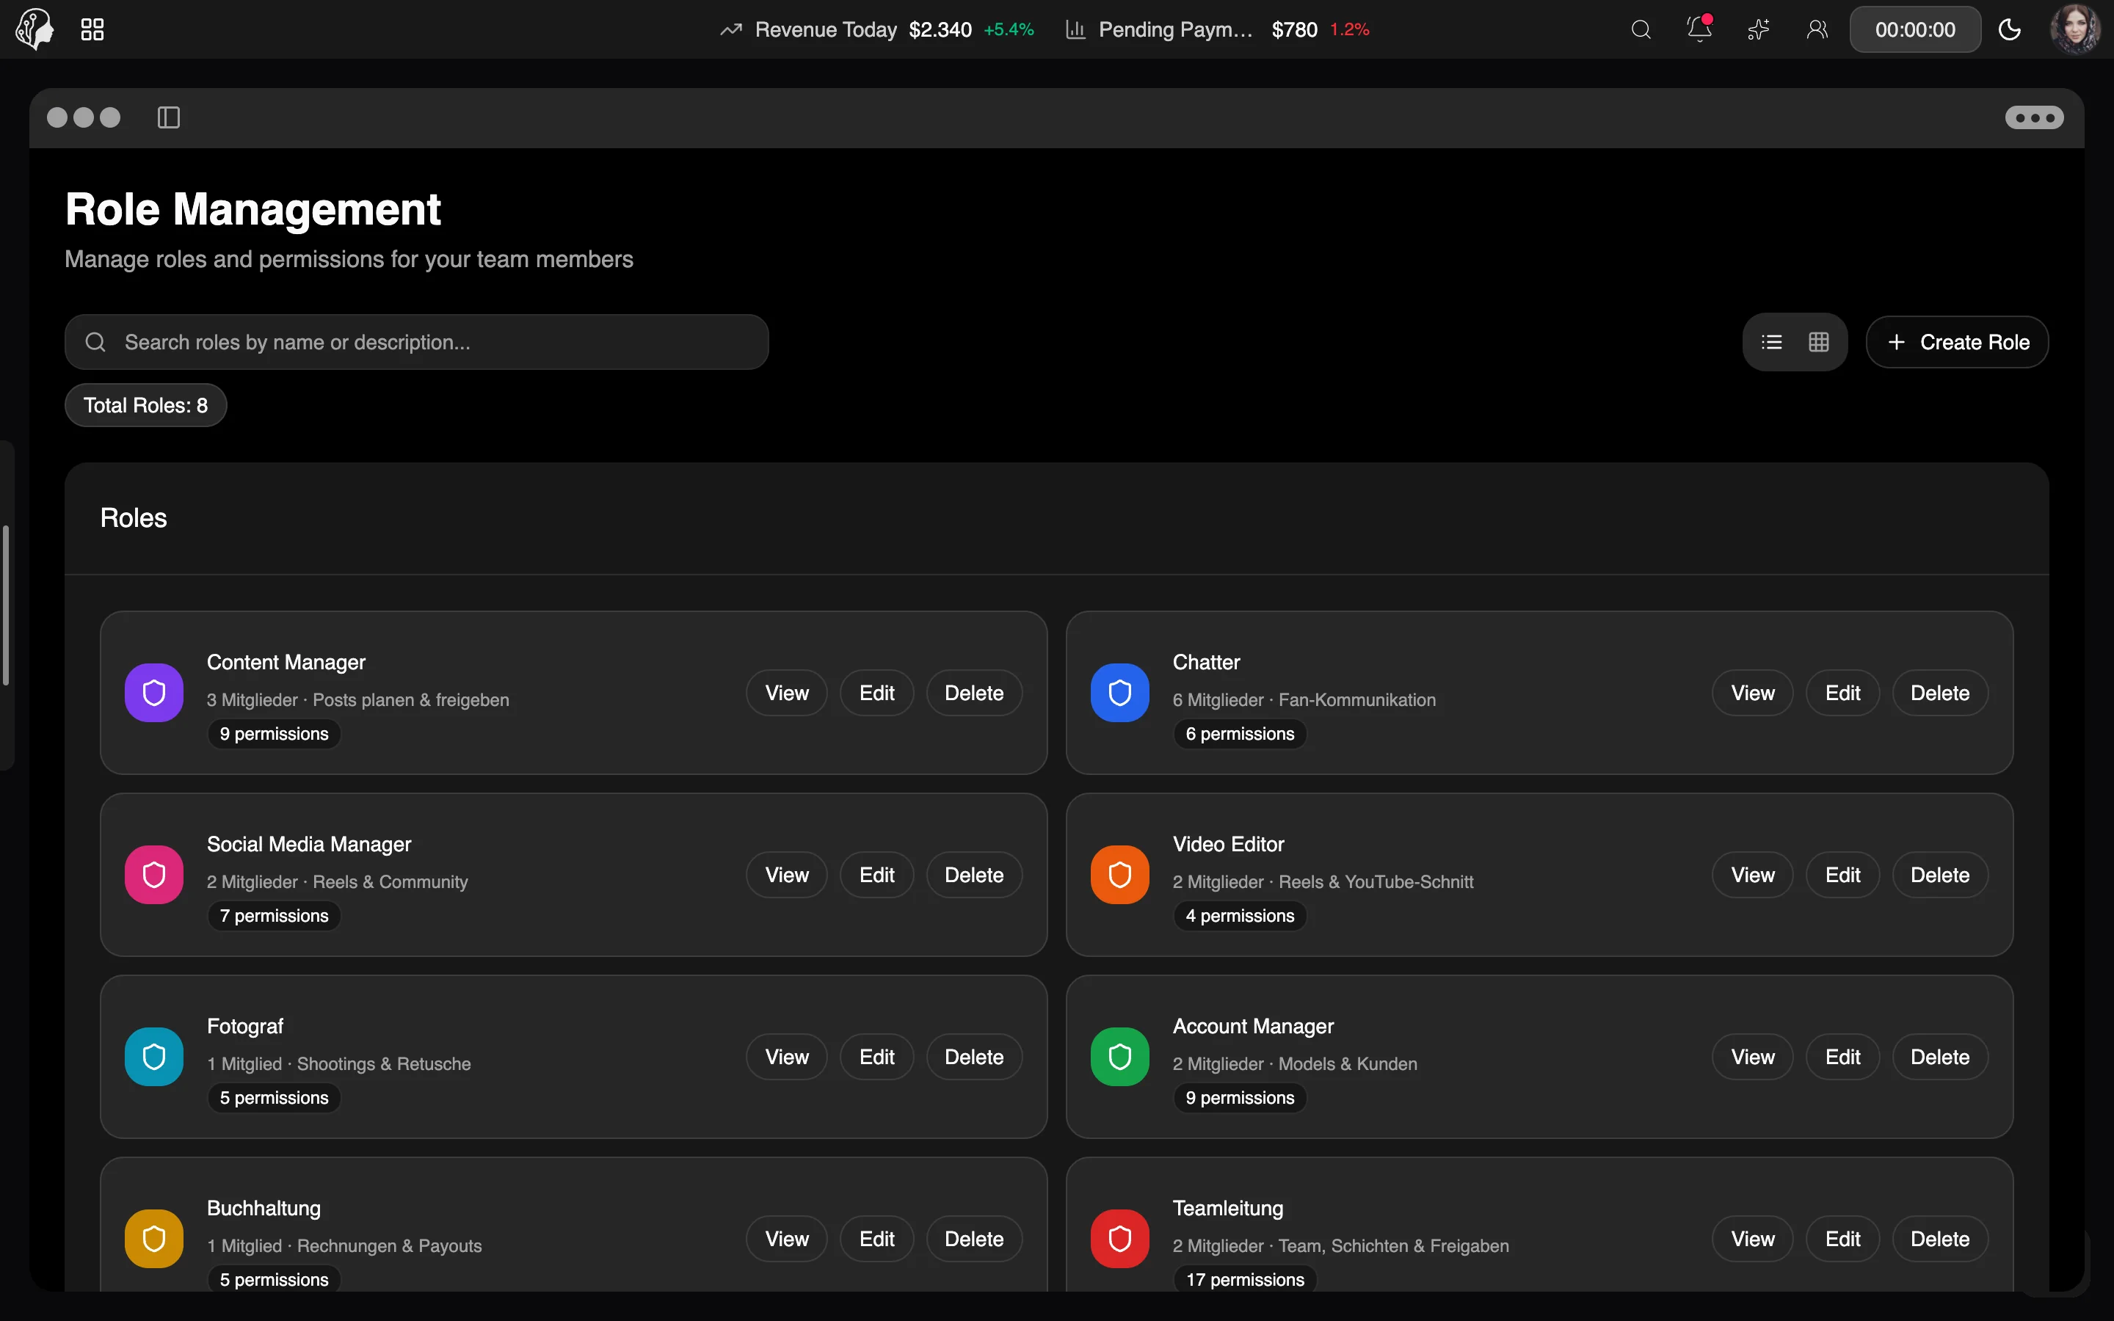Open the profile avatar
The image size is (2114, 1321).
point(2076,29)
